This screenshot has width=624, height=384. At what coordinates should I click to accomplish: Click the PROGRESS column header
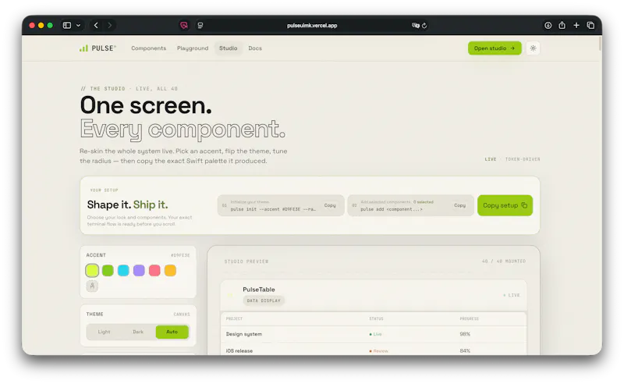click(x=470, y=318)
